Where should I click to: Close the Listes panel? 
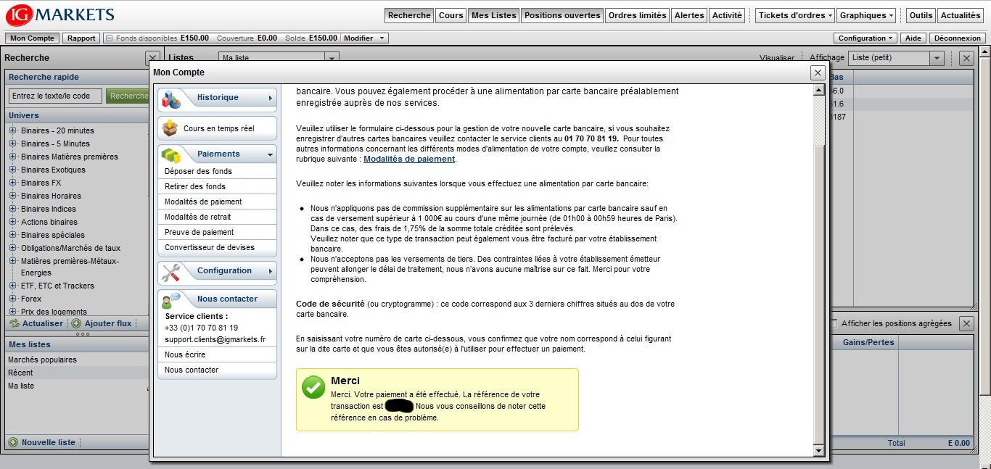[x=966, y=58]
